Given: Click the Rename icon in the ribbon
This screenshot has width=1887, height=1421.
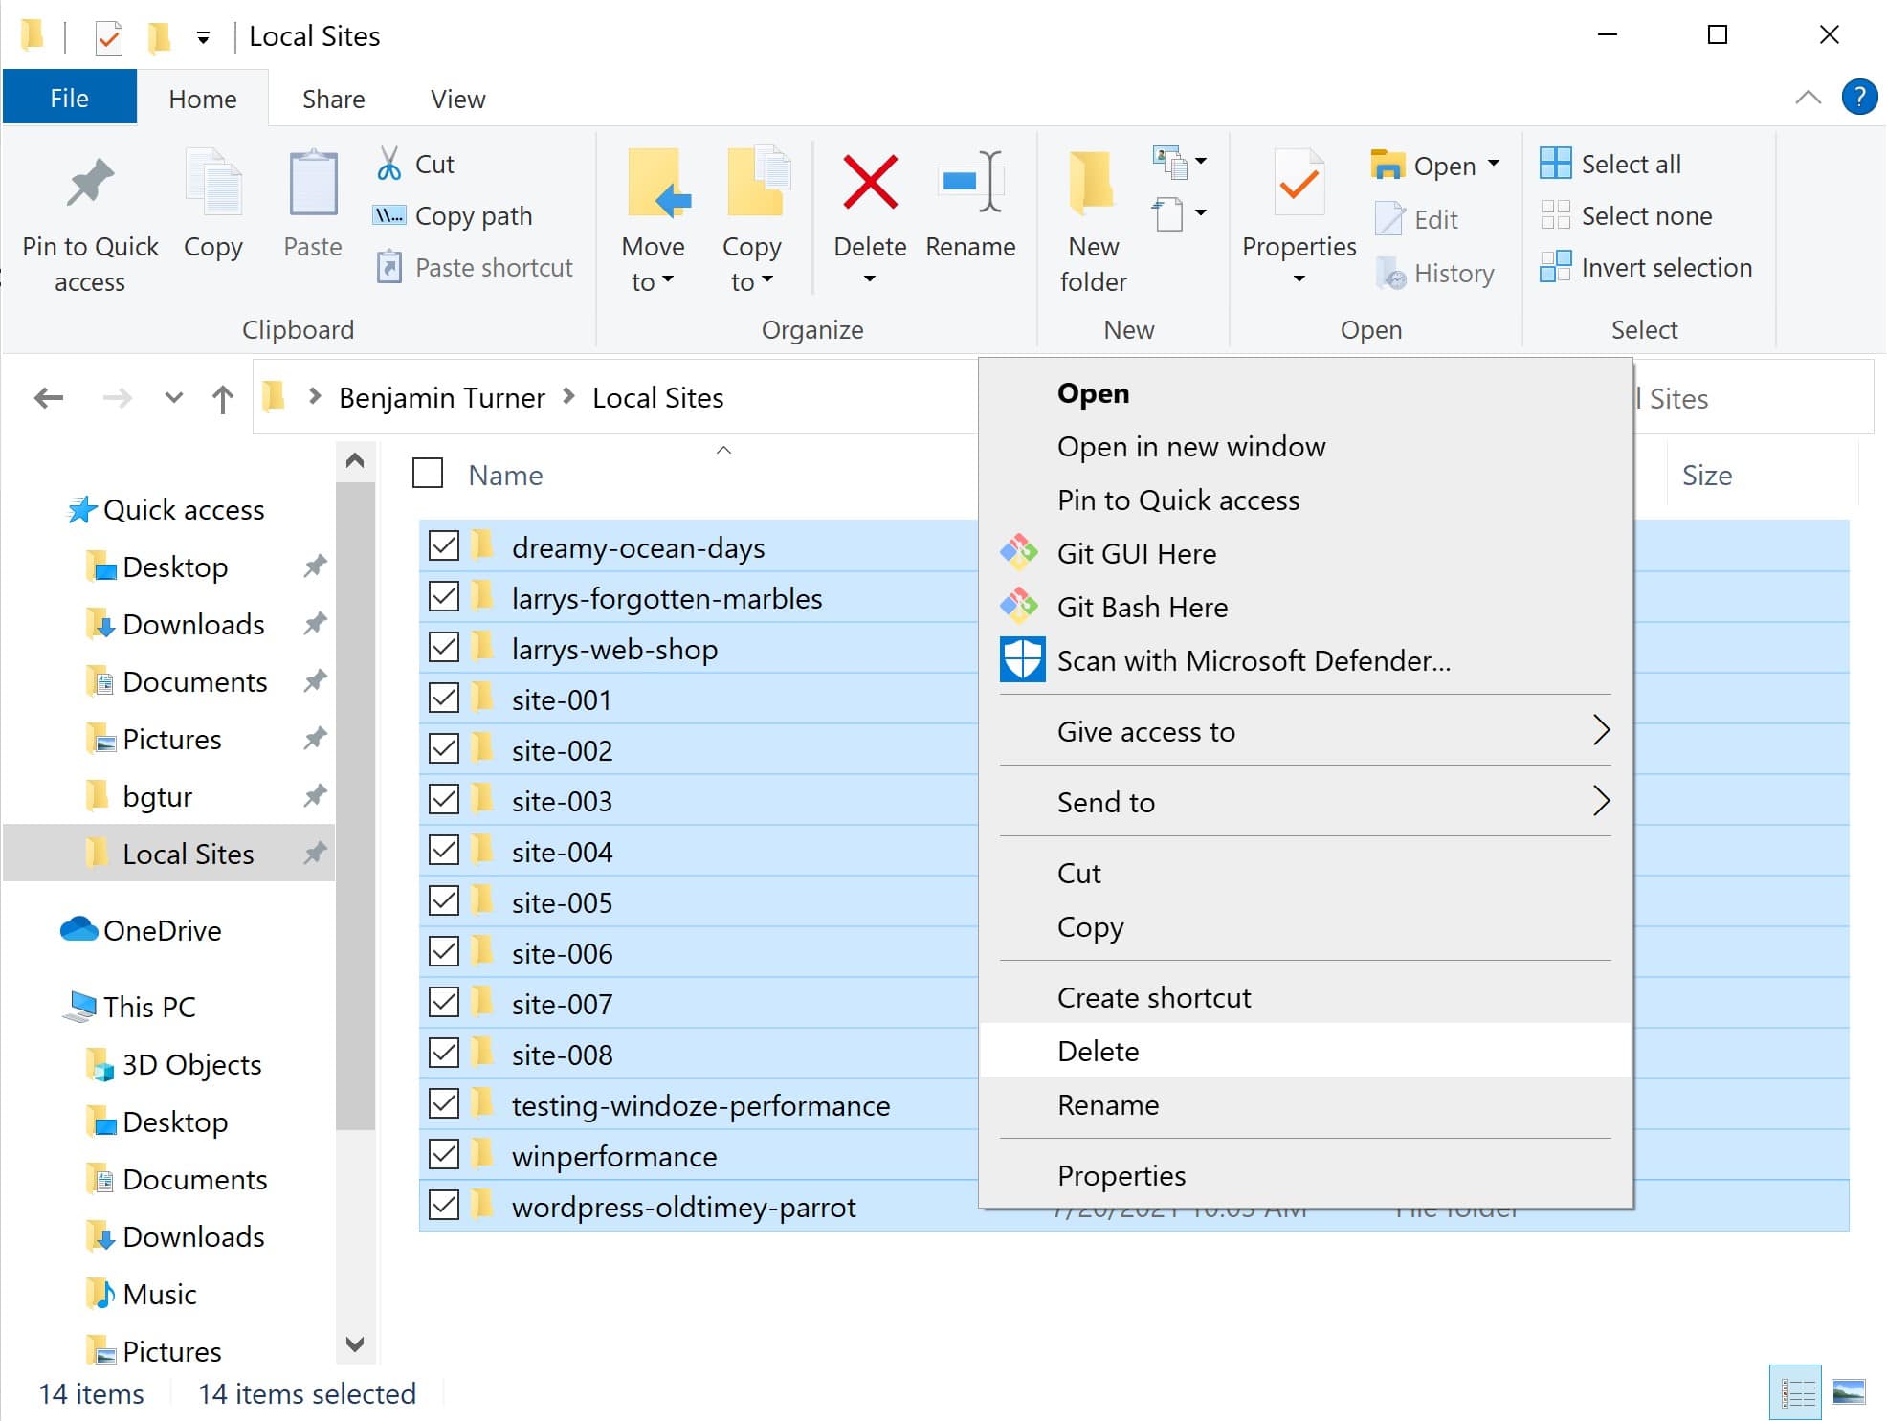Looking at the screenshot, I should tap(969, 183).
